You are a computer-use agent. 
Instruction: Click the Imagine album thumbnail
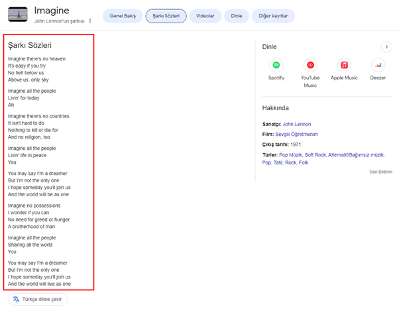[18, 15]
